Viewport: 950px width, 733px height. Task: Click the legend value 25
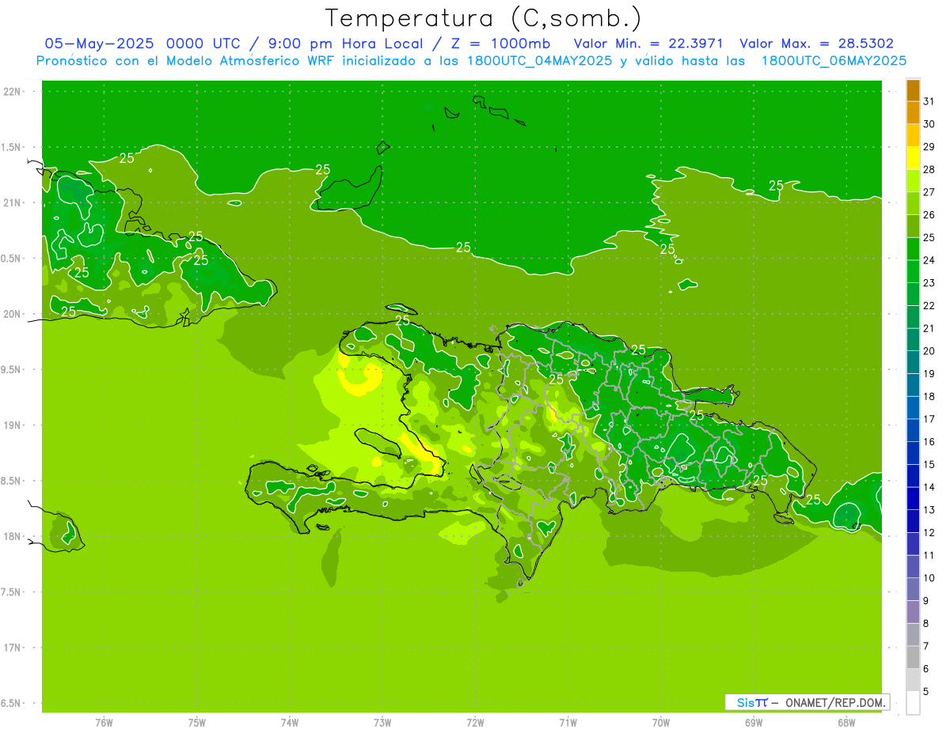[x=929, y=237]
